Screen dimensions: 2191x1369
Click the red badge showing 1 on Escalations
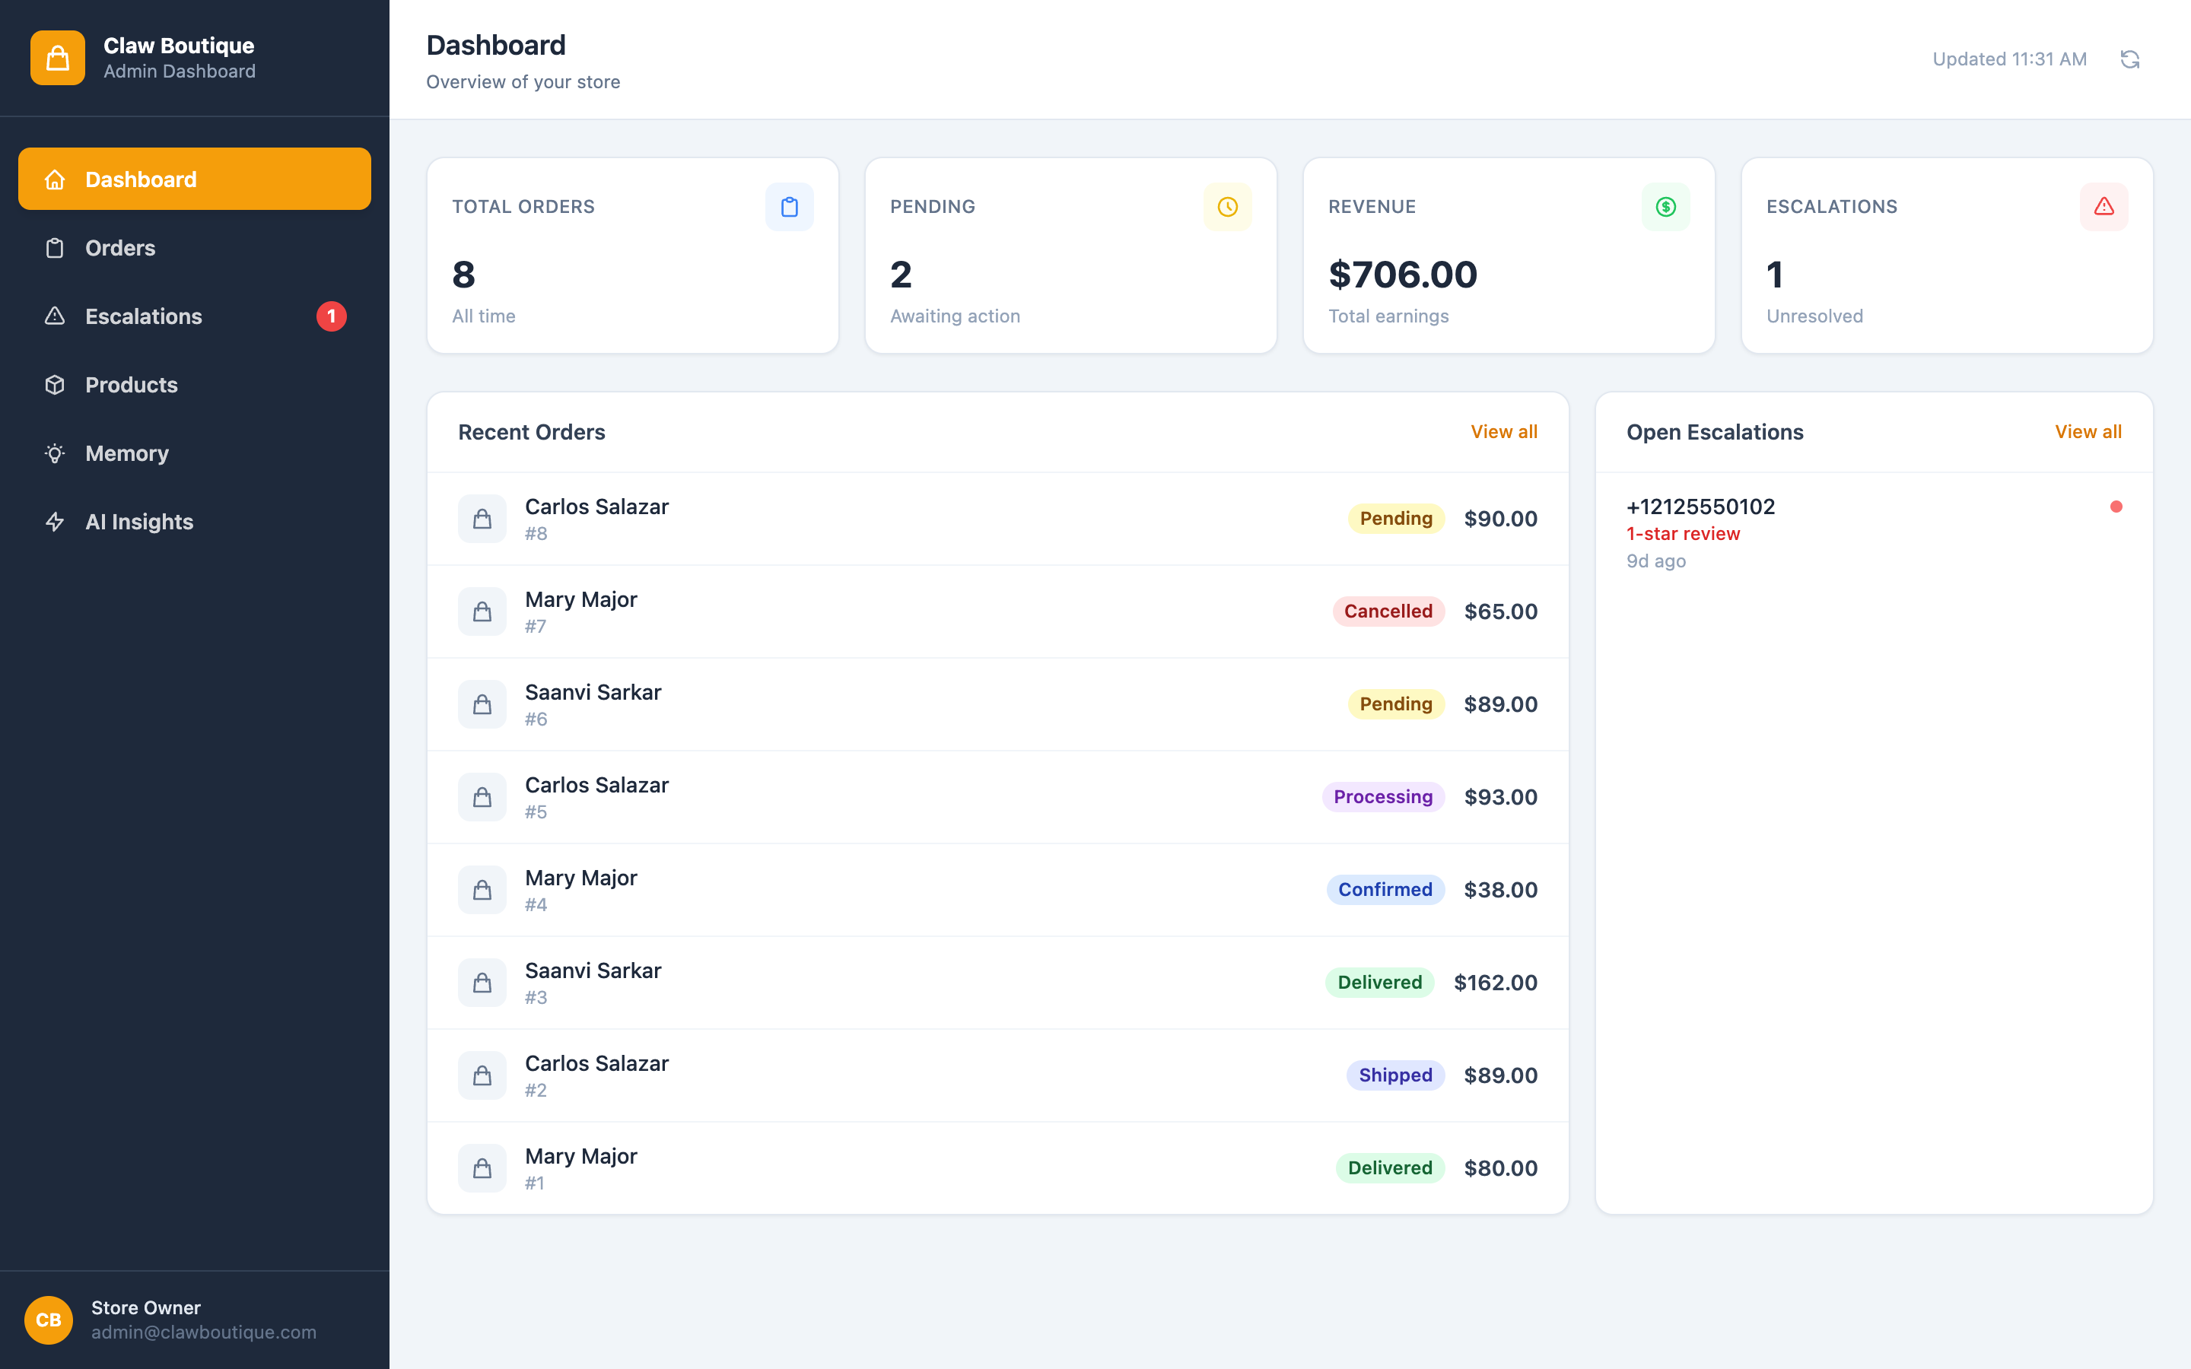pos(332,316)
